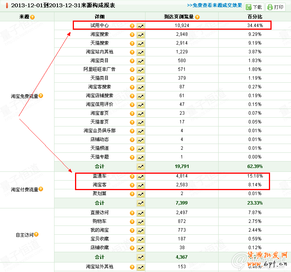Open trend chart for 淘宝首页 row
The width and height of the screenshot is (291, 272).
click(x=141, y=114)
